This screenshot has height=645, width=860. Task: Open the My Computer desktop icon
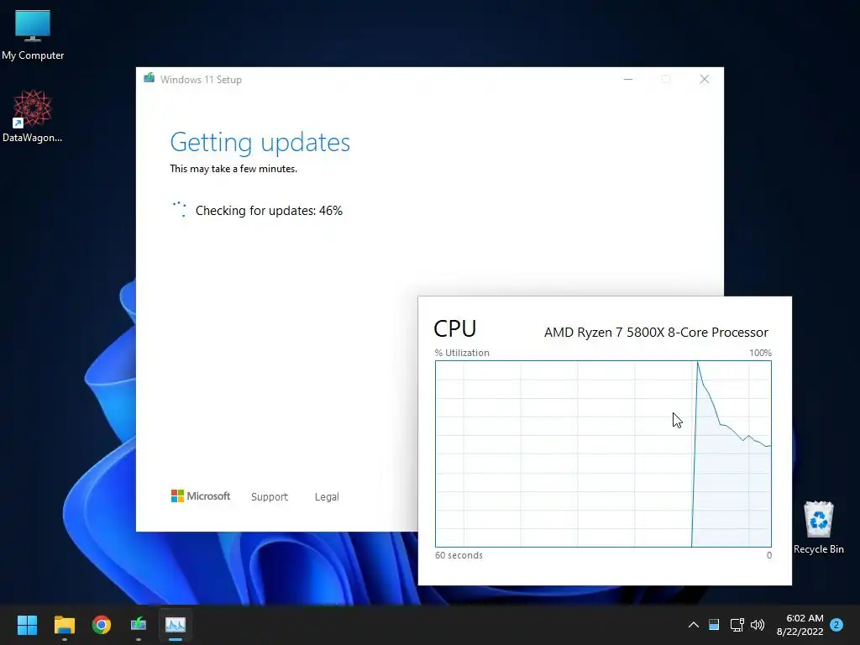(x=33, y=34)
